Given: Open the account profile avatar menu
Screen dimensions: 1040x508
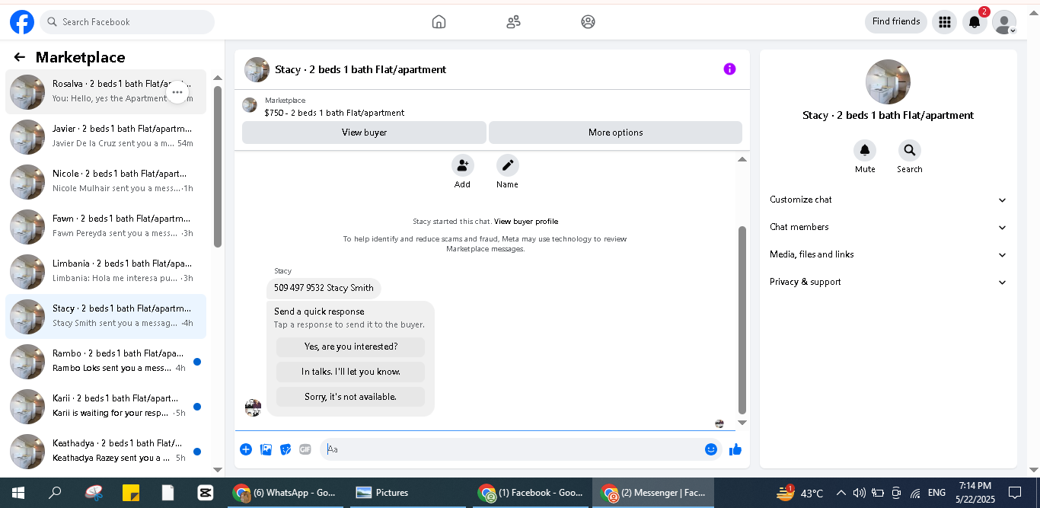Looking at the screenshot, I should click(1004, 22).
